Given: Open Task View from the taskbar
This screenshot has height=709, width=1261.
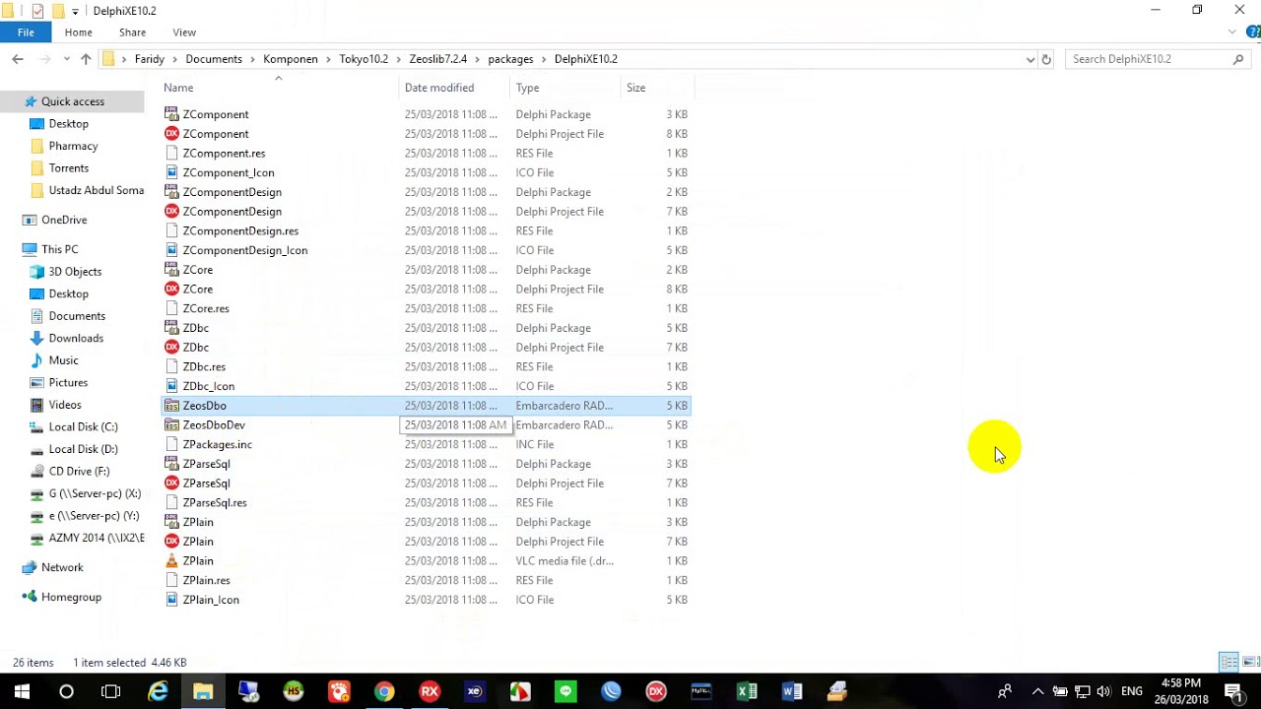Looking at the screenshot, I should click(111, 692).
